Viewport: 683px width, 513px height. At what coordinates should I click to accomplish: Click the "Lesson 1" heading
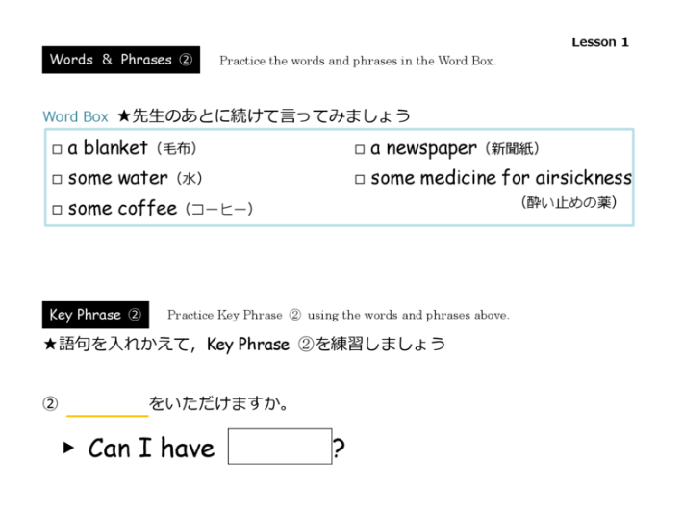click(599, 42)
